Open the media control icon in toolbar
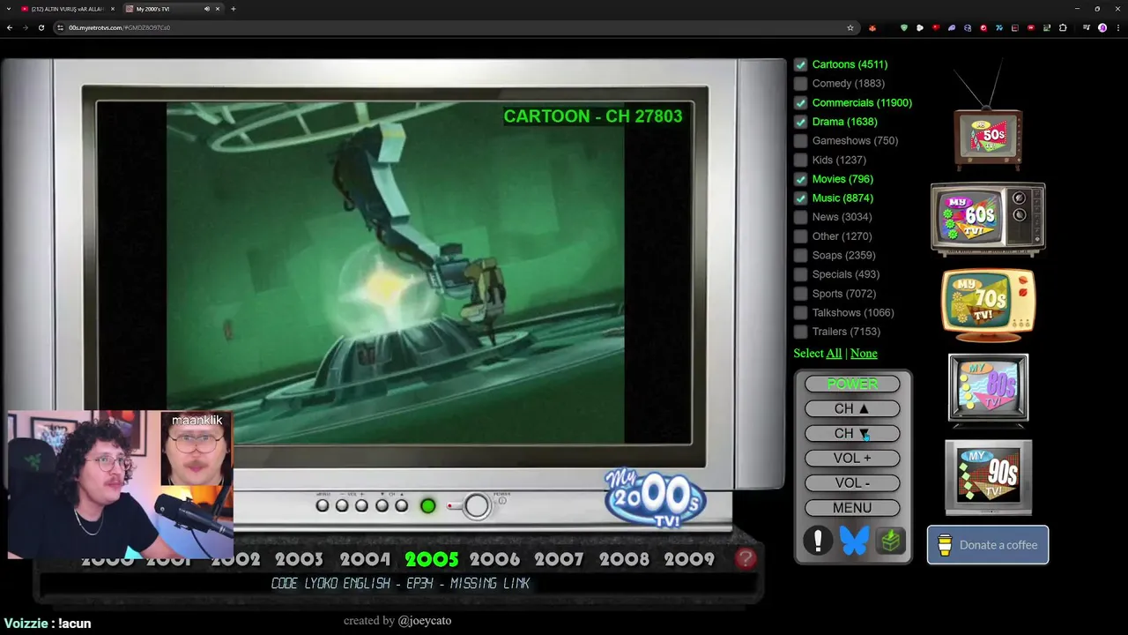This screenshot has height=635, width=1128. pyautogui.click(x=1086, y=27)
